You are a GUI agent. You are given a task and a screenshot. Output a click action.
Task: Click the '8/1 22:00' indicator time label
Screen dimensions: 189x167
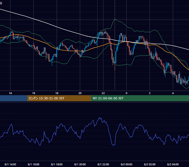(x=103, y=164)
